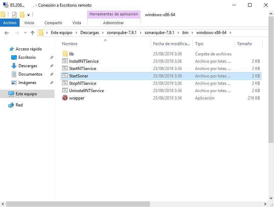This screenshot has width=274, height=207.
Task: Click the scroll down arrow on right
Action: (271, 198)
